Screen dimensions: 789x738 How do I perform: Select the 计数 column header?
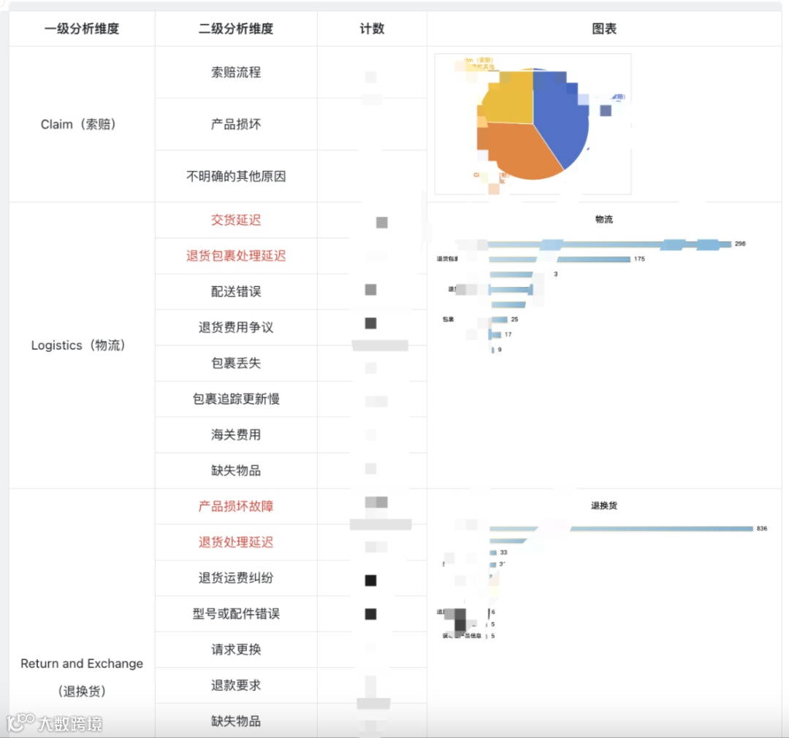372,28
